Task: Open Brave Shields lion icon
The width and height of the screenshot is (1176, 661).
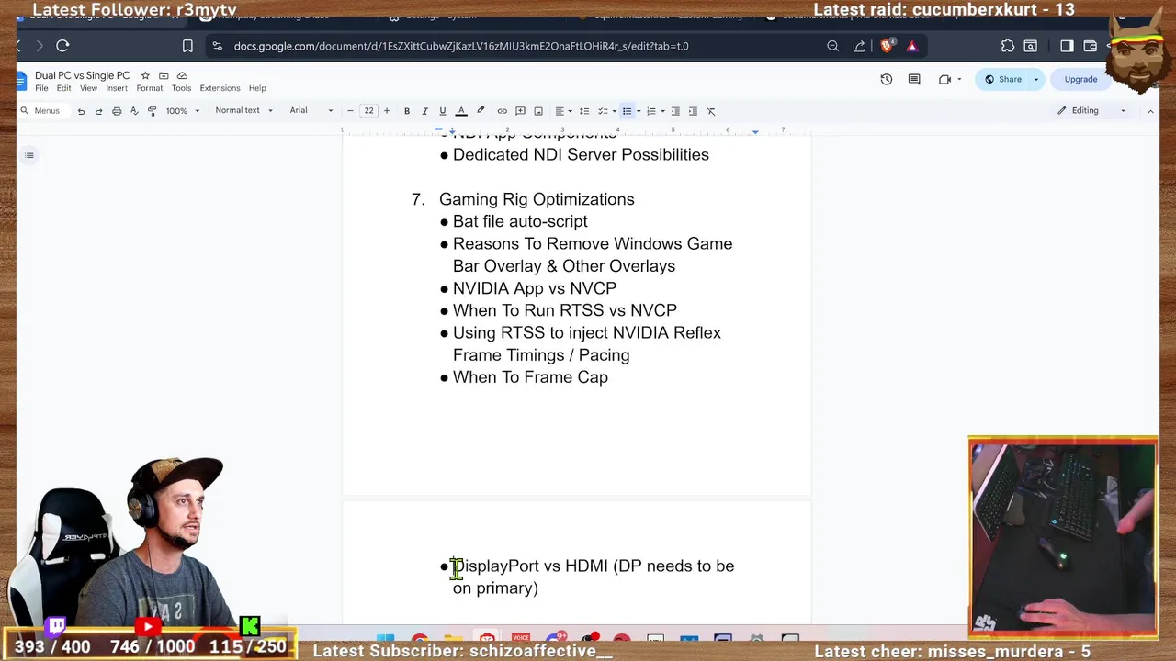Action: 887,46
